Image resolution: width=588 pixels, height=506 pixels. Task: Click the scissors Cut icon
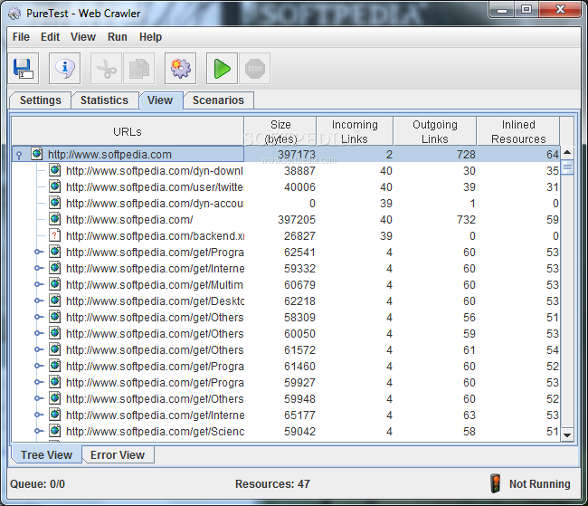[x=106, y=69]
